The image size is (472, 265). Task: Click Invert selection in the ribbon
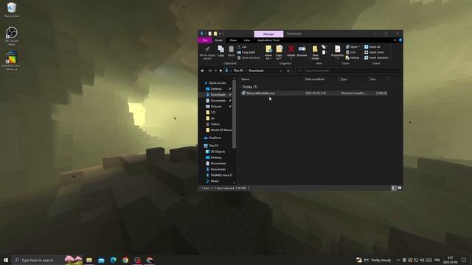[x=376, y=57]
